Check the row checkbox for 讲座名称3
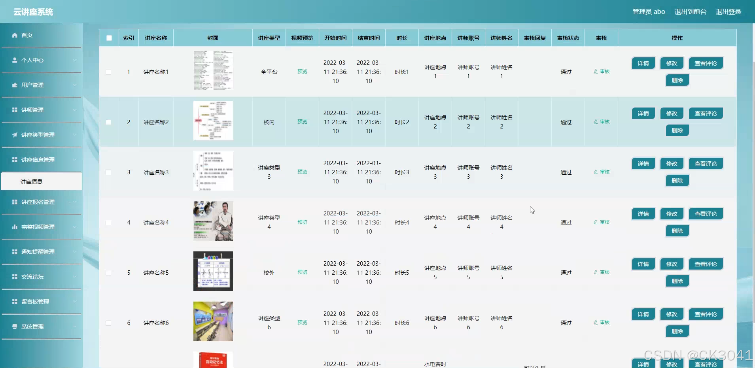755x368 pixels. [108, 172]
